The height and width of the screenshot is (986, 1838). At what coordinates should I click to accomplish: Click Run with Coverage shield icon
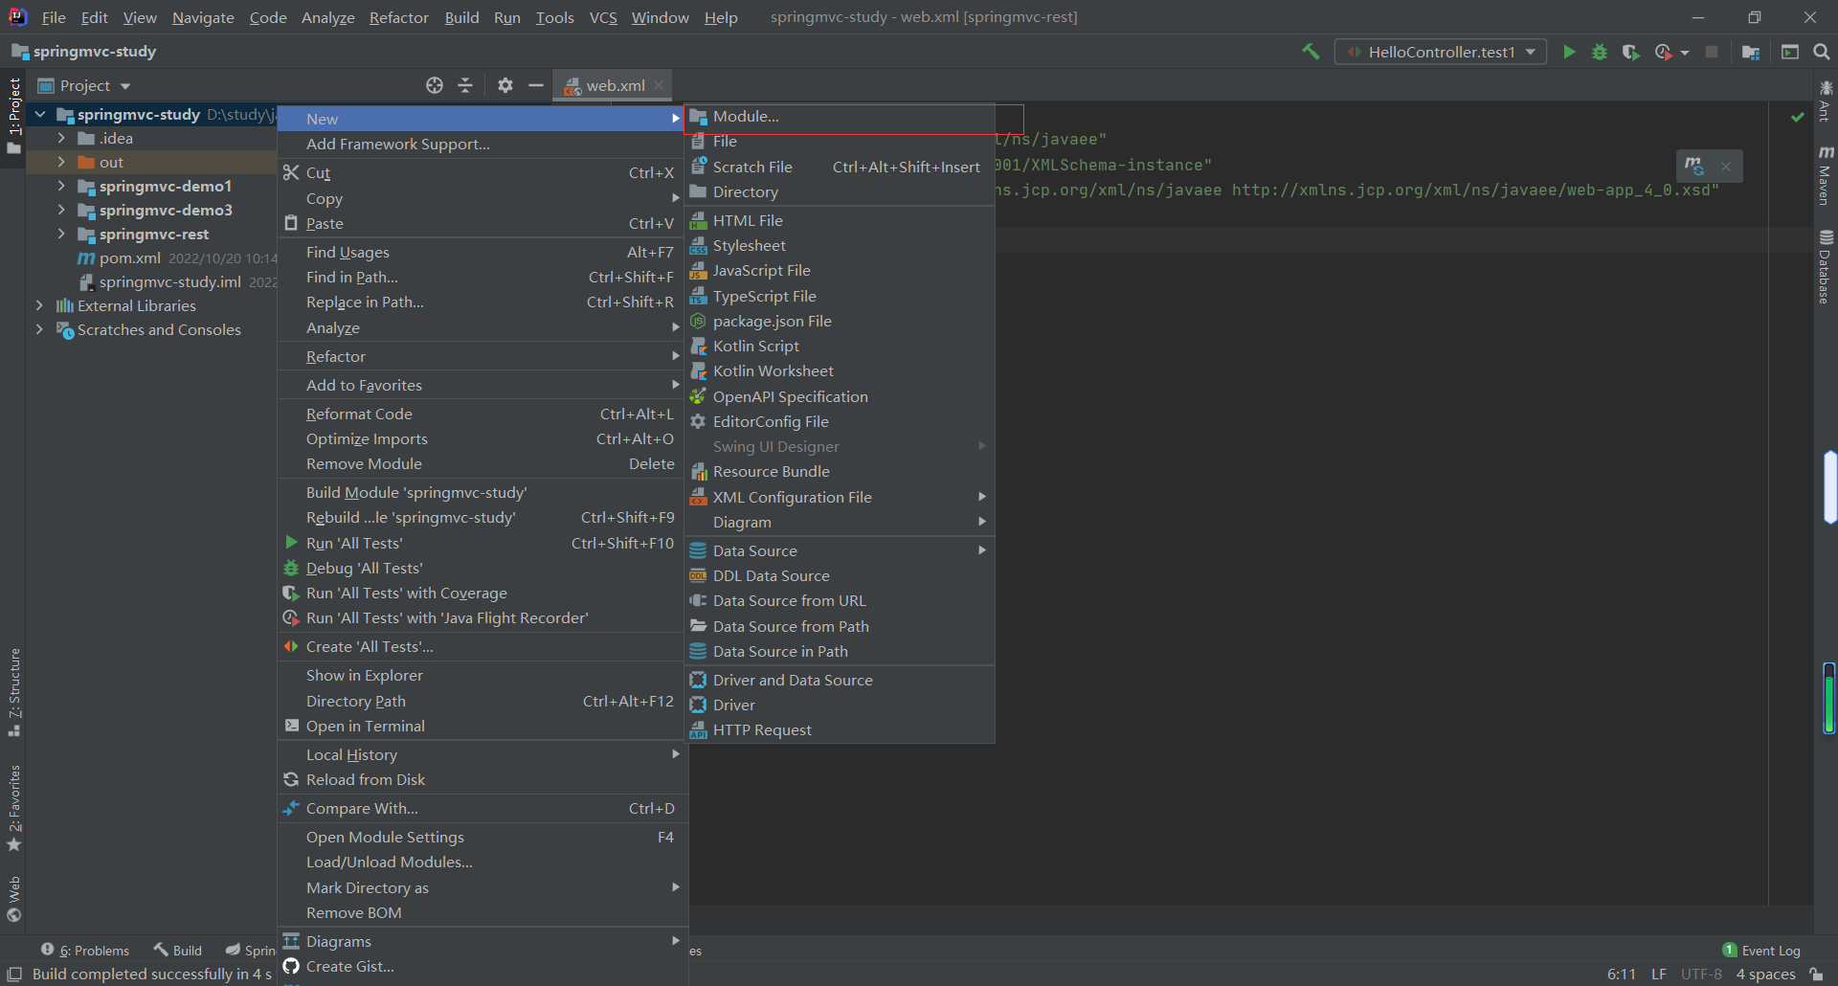point(1631,52)
